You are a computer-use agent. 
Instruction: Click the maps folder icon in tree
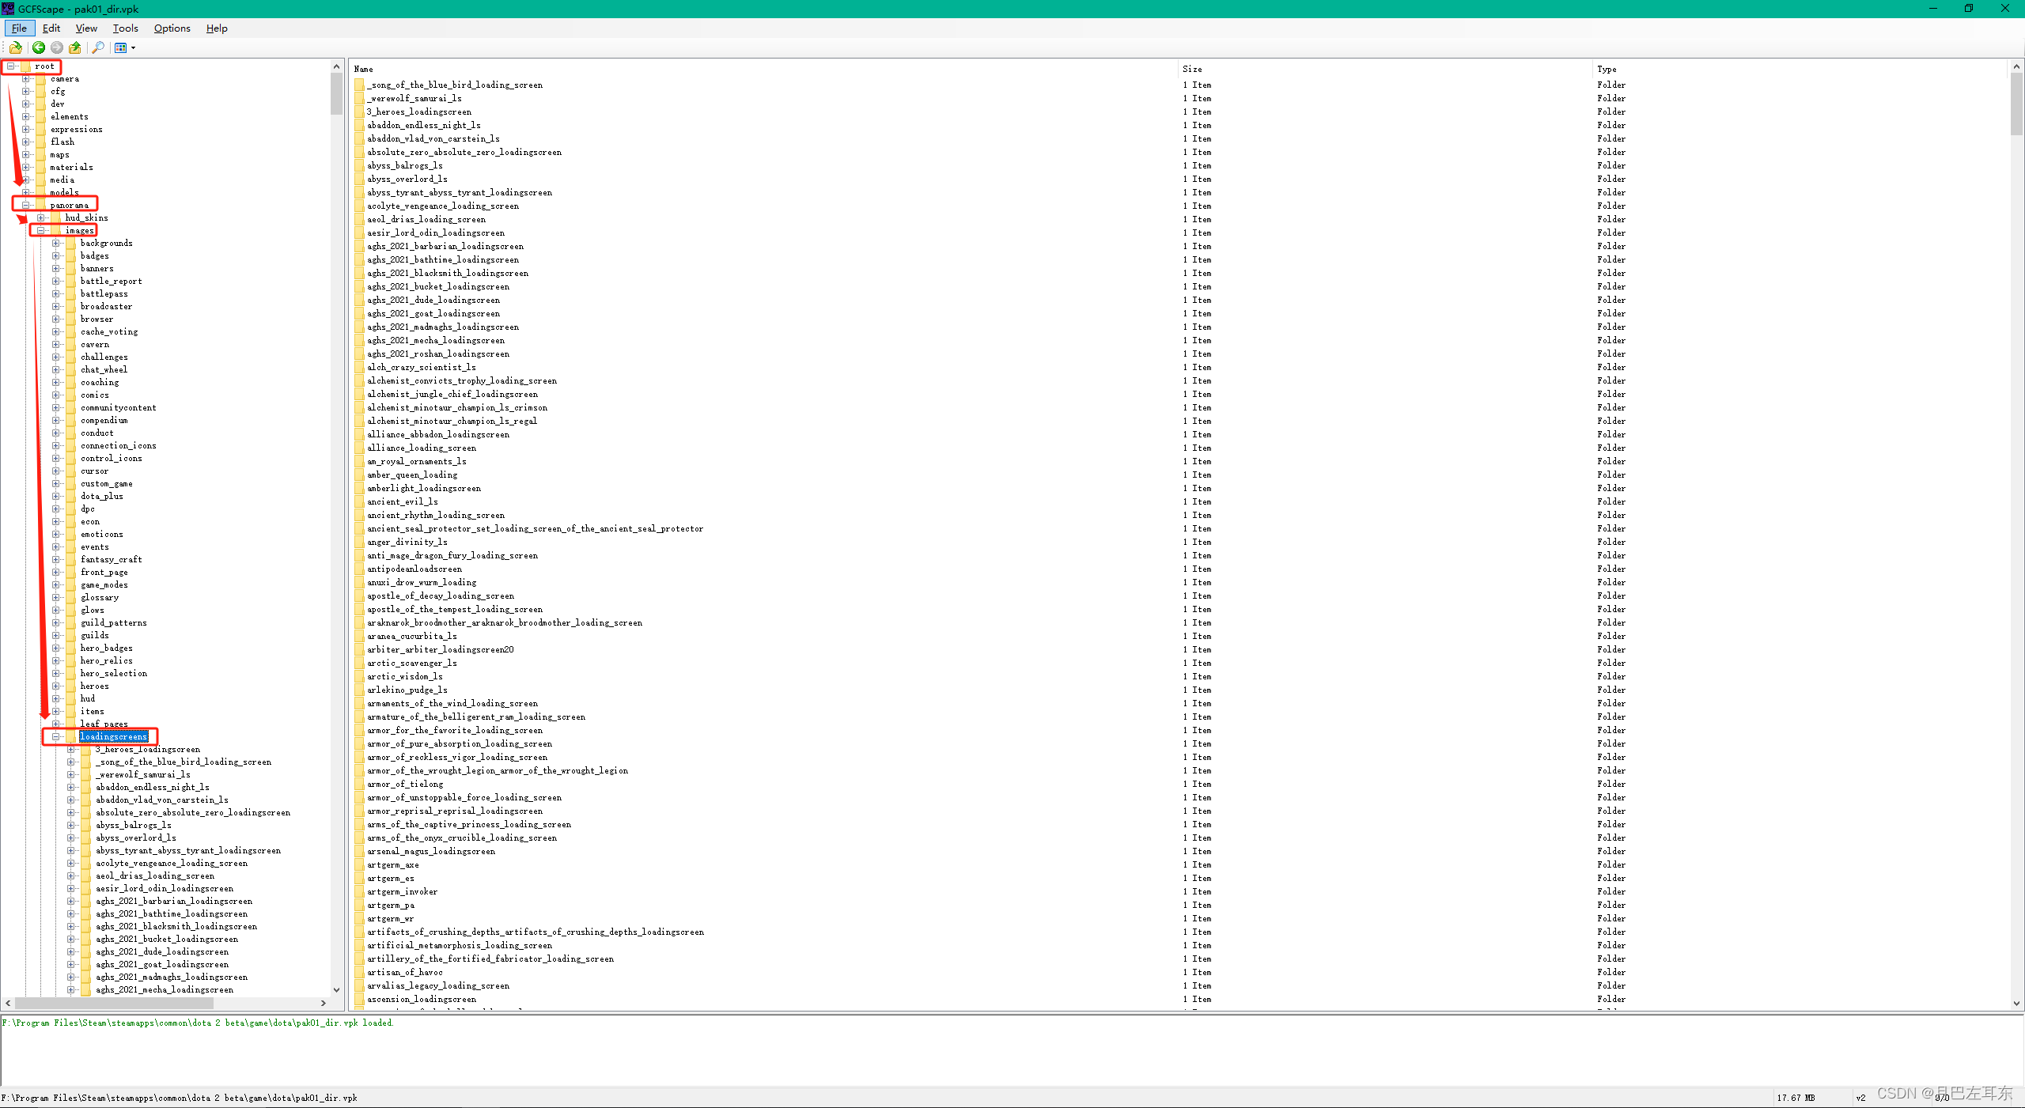click(x=40, y=155)
